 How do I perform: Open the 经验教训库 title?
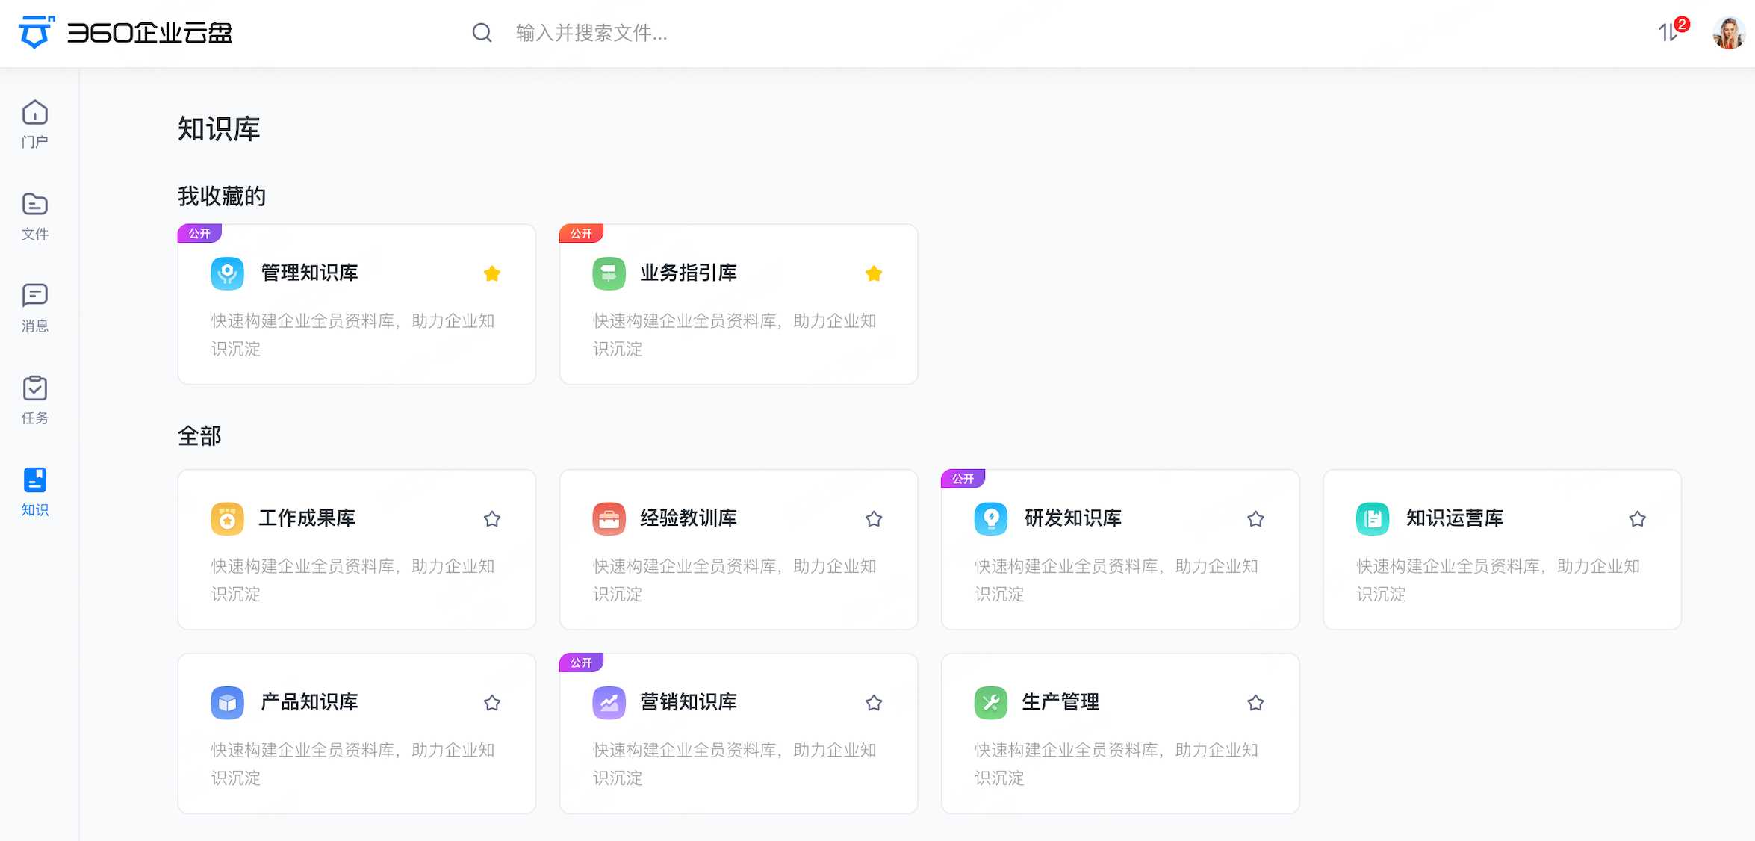point(689,518)
